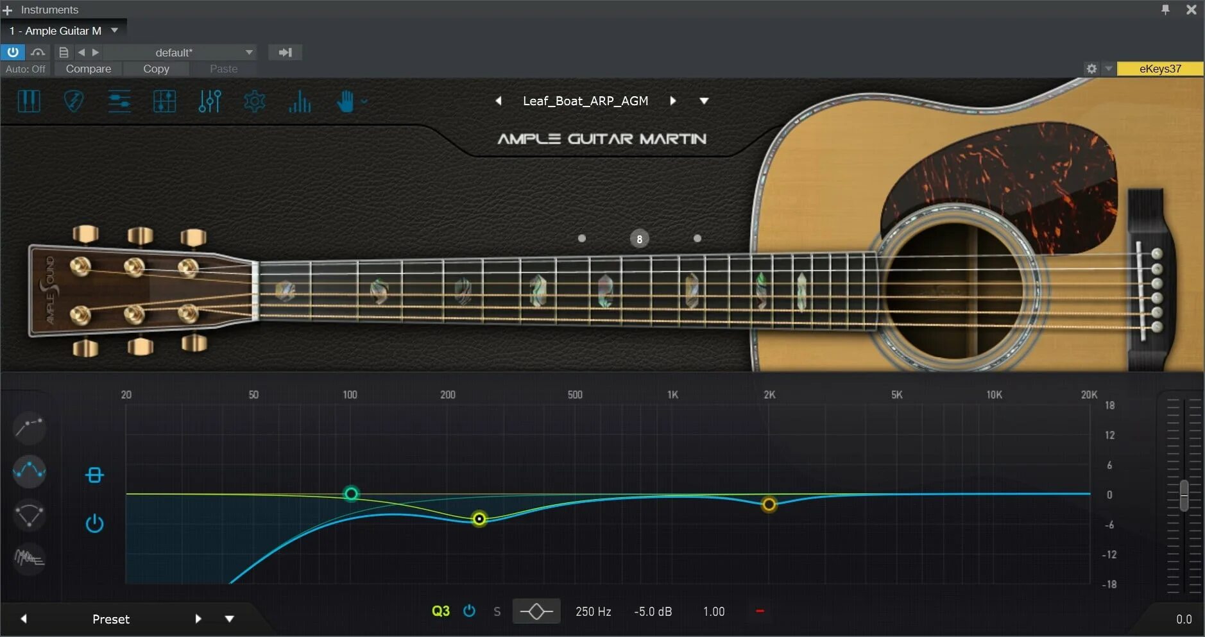Go to next preset after Leaf_Boat_ARP_AGM
The image size is (1205, 637).
point(672,101)
